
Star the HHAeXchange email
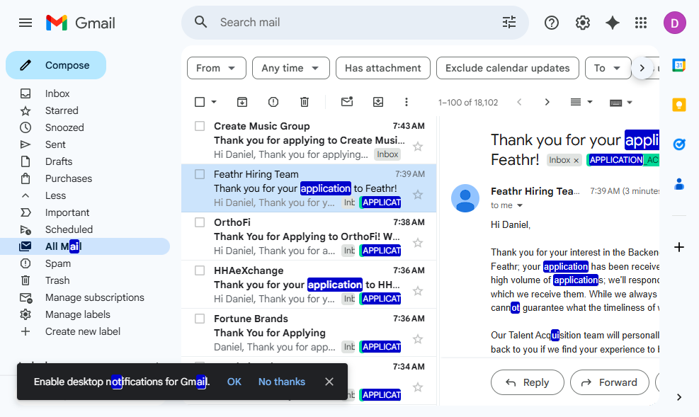pos(418,291)
